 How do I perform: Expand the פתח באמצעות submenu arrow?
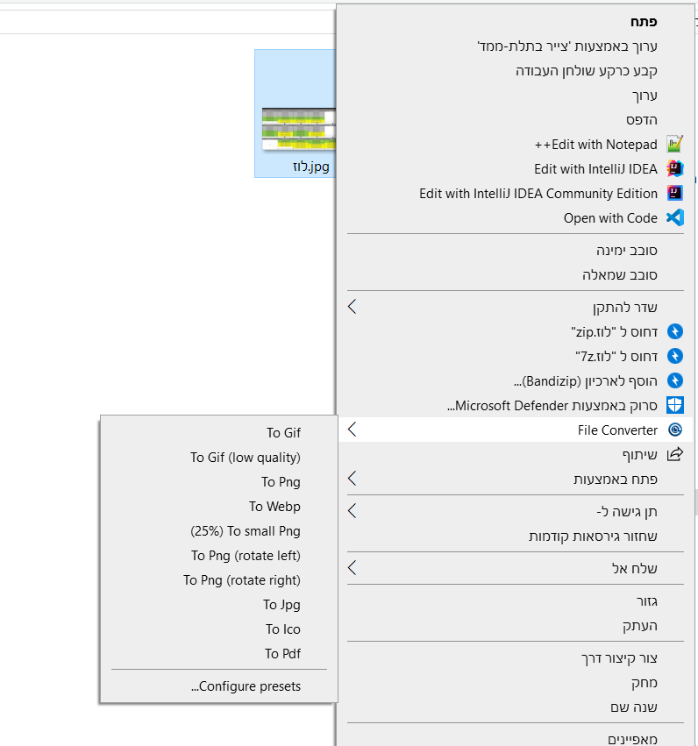[353, 479]
